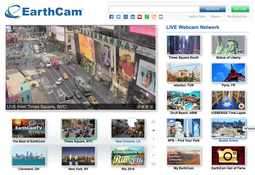
Task: Open the Istanbul, TUR cam thumbnail
Action: pyautogui.click(x=184, y=72)
